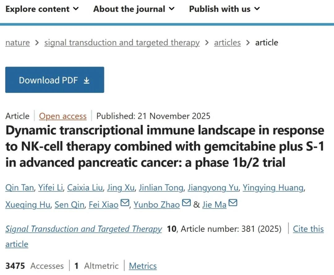
Task: Click the mail icon next to Fei Xiao
Action: [125, 203]
